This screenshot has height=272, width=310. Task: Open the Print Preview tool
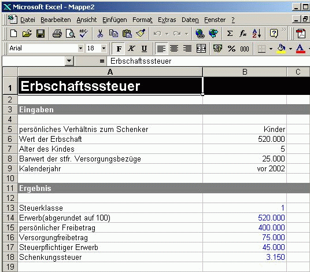[70, 34]
